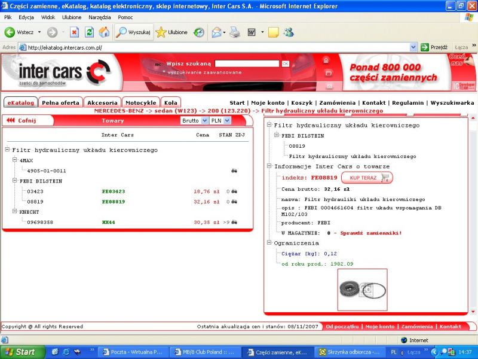Click product index FE03423 link
The width and height of the screenshot is (478, 359).
(114, 191)
